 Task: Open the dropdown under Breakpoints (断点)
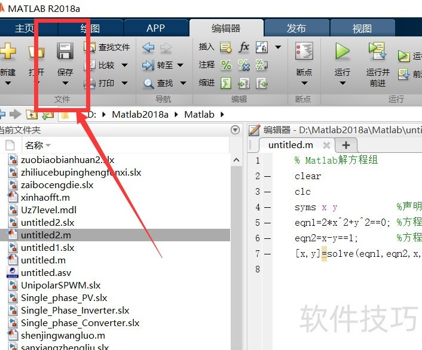tap(304, 84)
